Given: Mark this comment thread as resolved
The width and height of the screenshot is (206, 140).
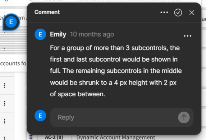Looking at the screenshot, I should pyautogui.click(x=178, y=13).
